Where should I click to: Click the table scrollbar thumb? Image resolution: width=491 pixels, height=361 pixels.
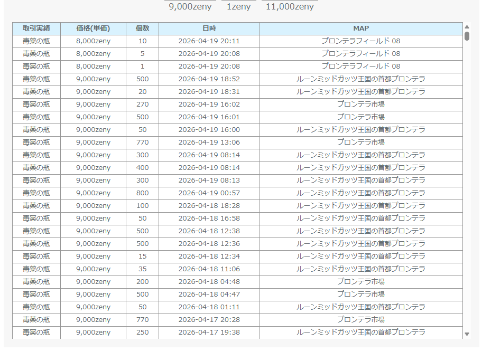(467, 36)
